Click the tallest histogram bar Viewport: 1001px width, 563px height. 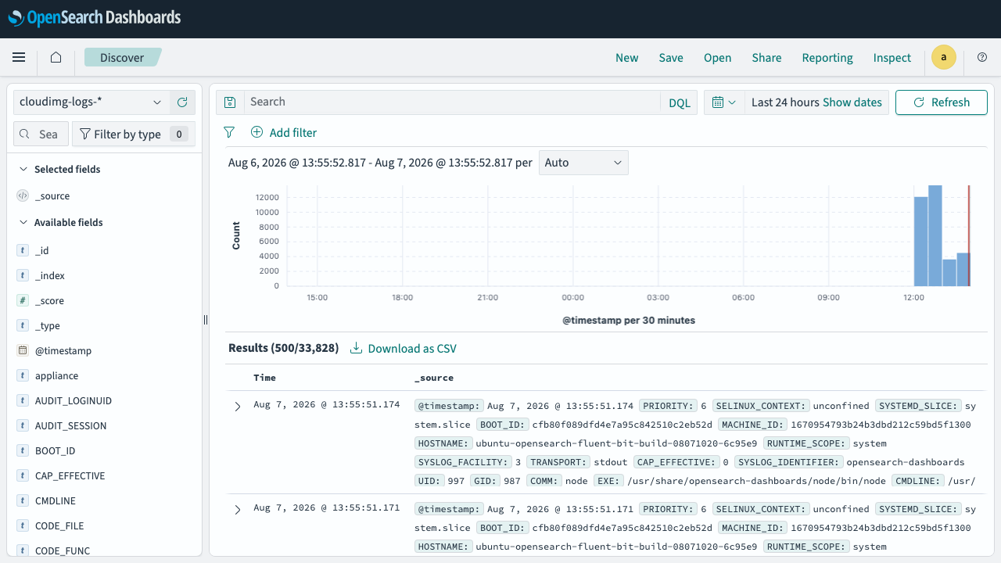(935, 235)
